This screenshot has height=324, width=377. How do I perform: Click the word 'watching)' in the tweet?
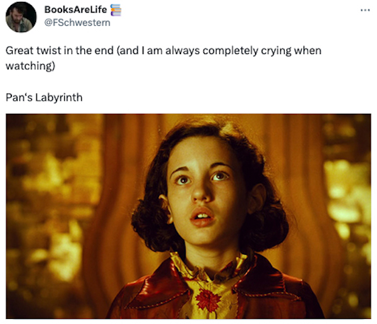(30, 65)
